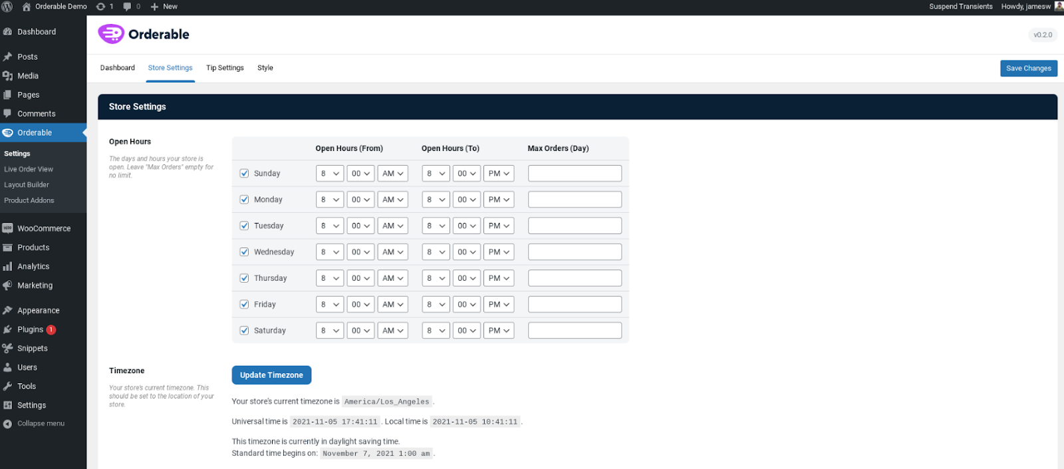The width and height of the screenshot is (1064, 469).
Task: Click Monday Max Orders input field
Action: pyautogui.click(x=575, y=200)
